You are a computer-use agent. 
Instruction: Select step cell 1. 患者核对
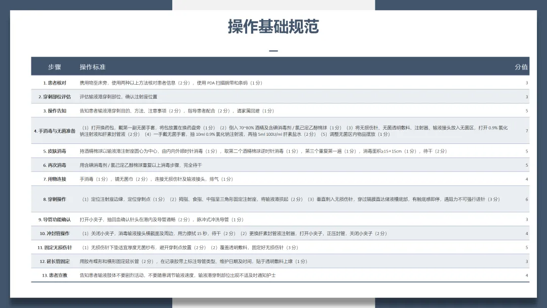coord(55,83)
